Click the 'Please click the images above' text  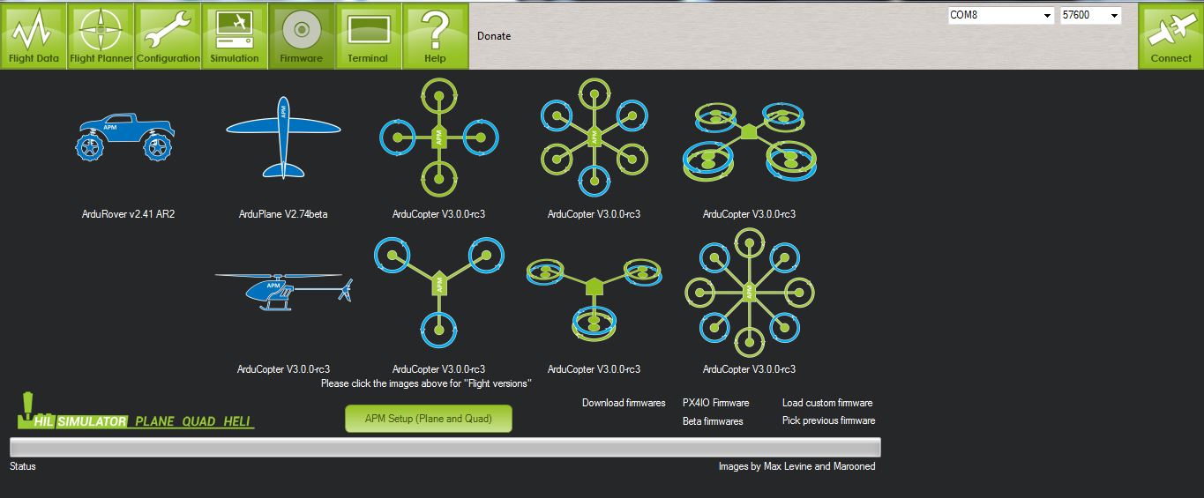tap(426, 383)
